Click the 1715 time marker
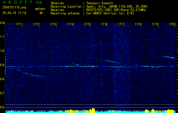The width and height of the screenshot is (178, 113). tap(87, 24)
